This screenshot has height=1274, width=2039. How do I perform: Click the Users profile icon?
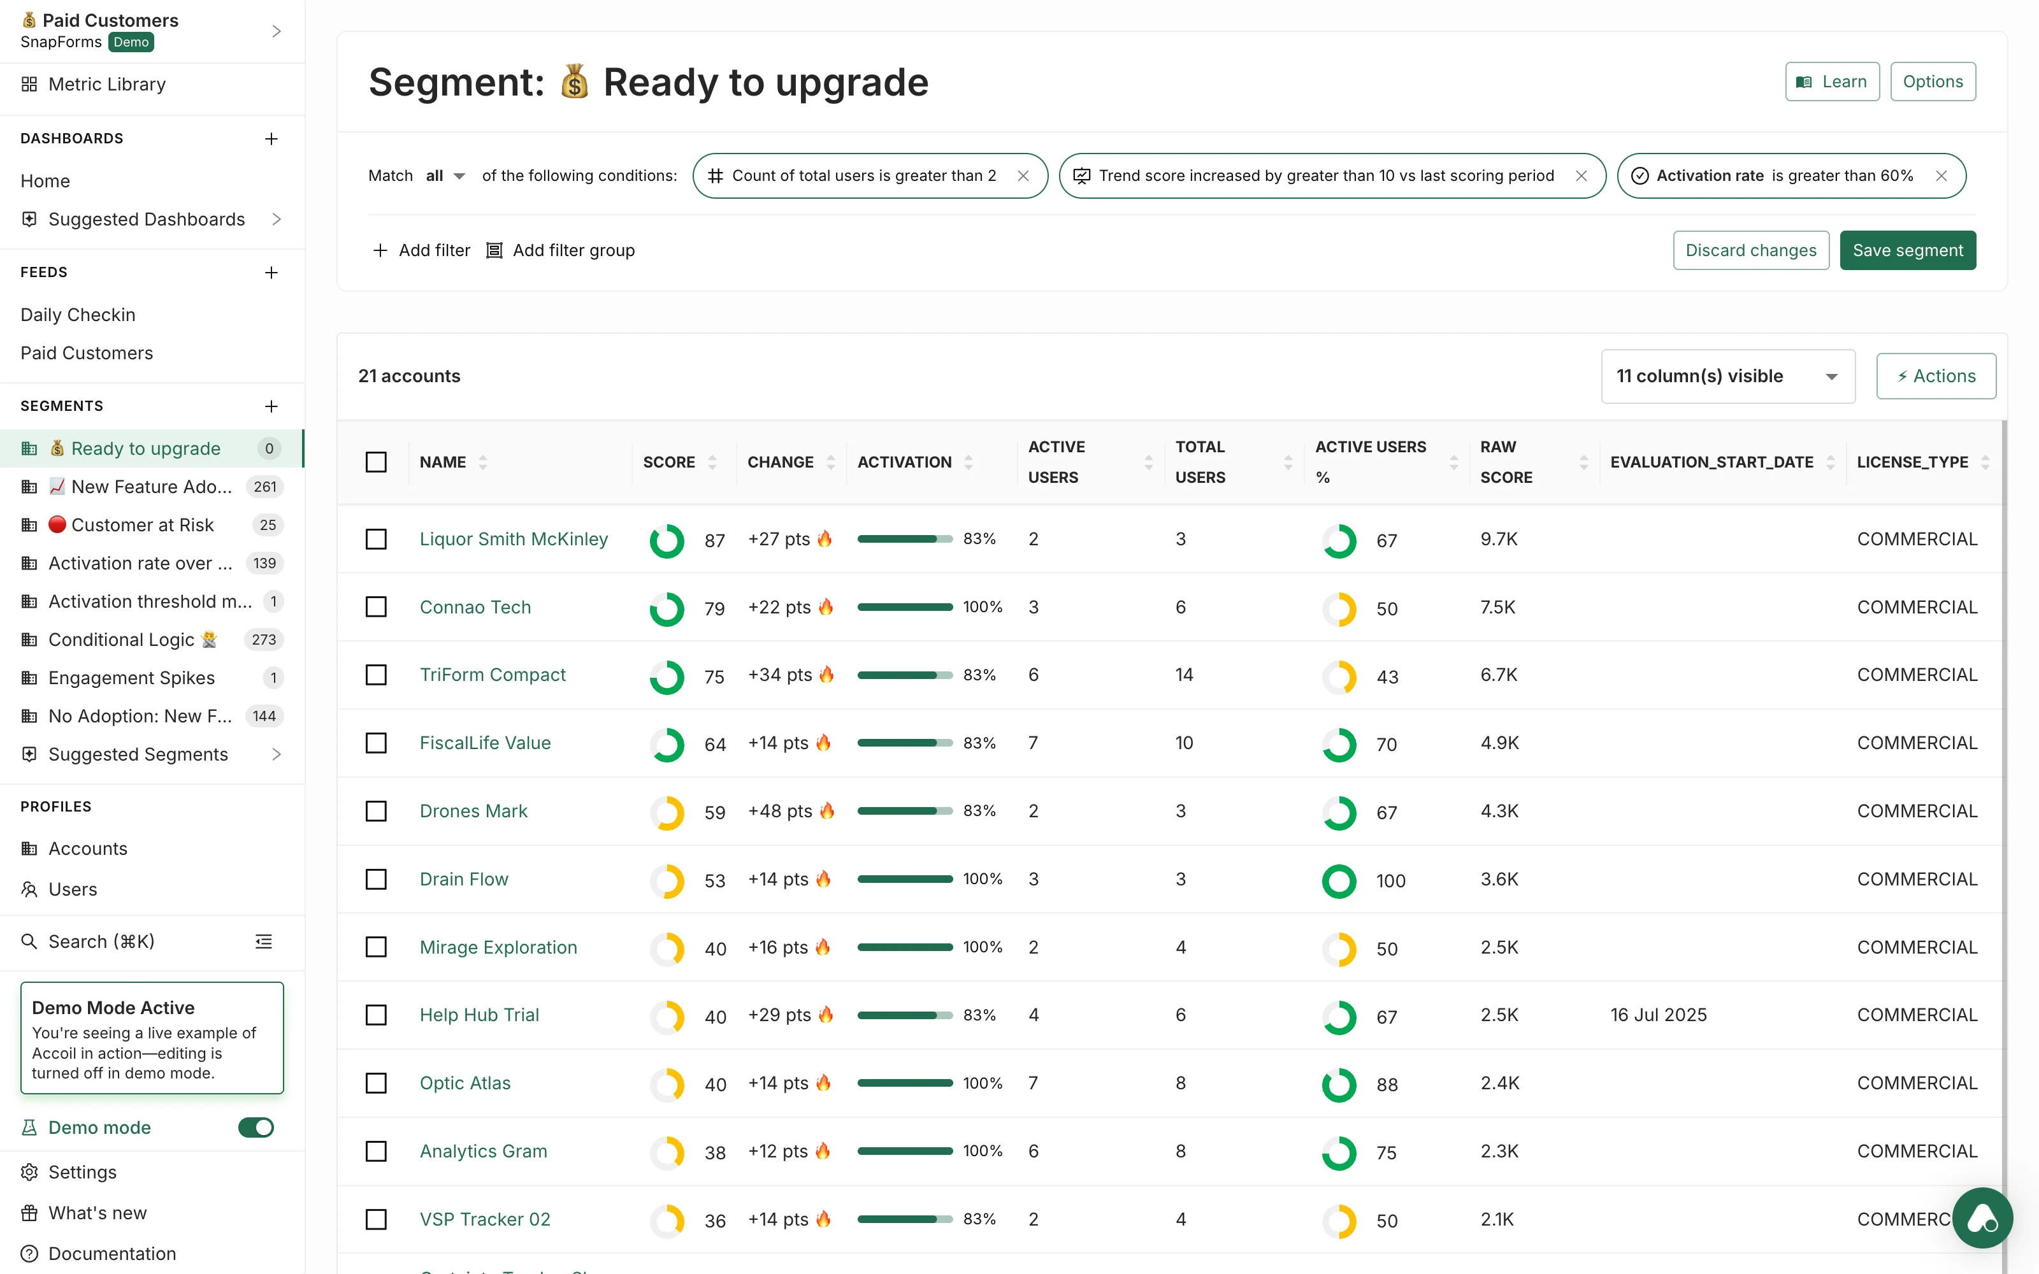(29, 889)
